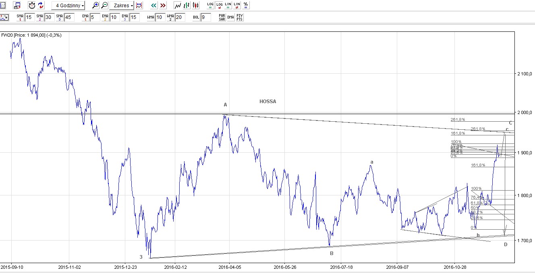The width and height of the screenshot is (535, 274).
Task: Open the '4 Godzinny' interval dropdown
Action: coord(68,6)
